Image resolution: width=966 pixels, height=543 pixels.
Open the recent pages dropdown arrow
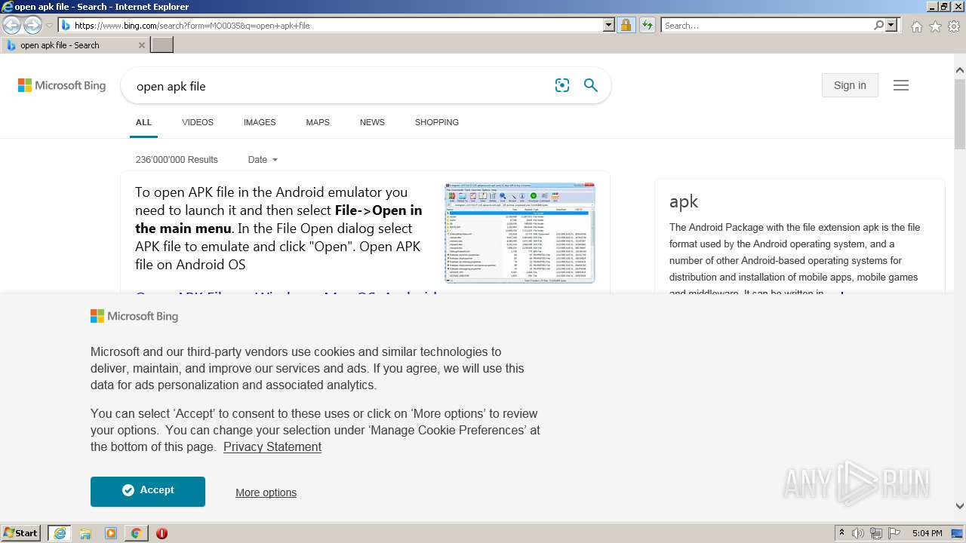pos(49,26)
